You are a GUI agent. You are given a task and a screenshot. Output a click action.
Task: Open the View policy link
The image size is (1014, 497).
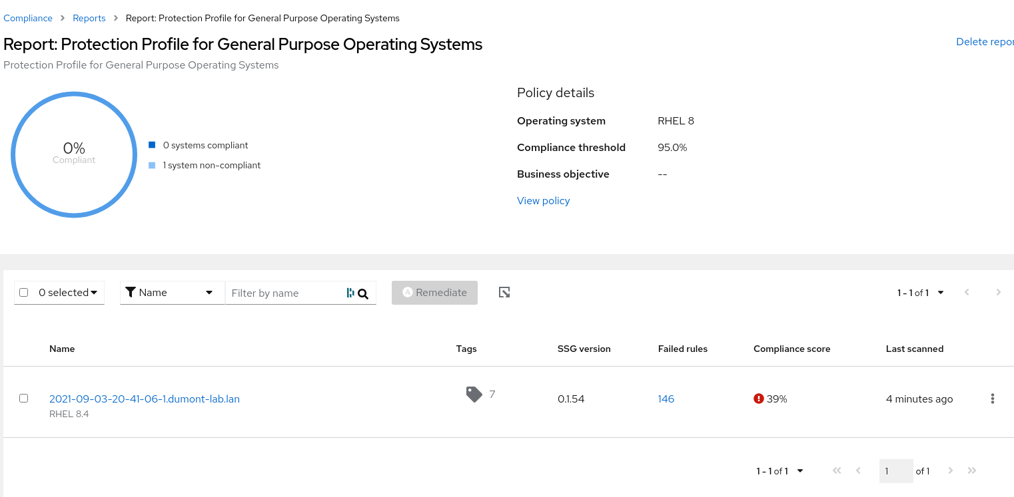(x=543, y=201)
